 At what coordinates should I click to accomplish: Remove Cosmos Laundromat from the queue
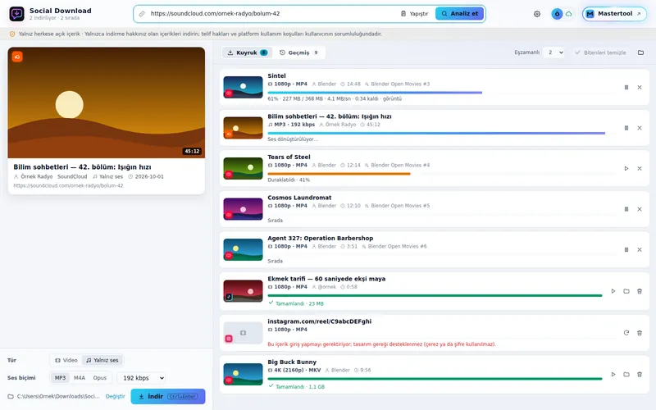[x=640, y=209]
